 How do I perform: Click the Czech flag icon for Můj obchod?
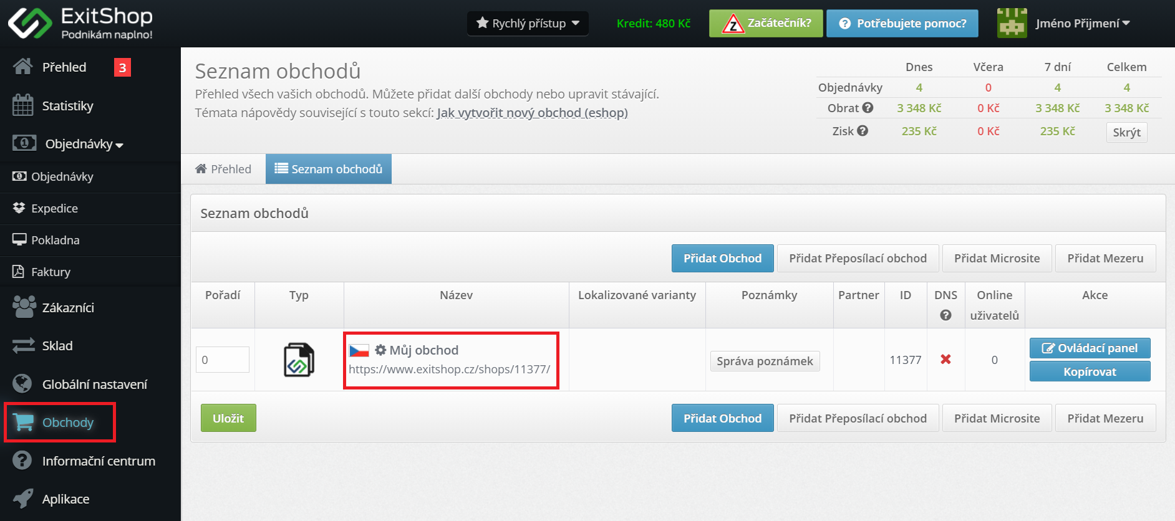click(359, 350)
